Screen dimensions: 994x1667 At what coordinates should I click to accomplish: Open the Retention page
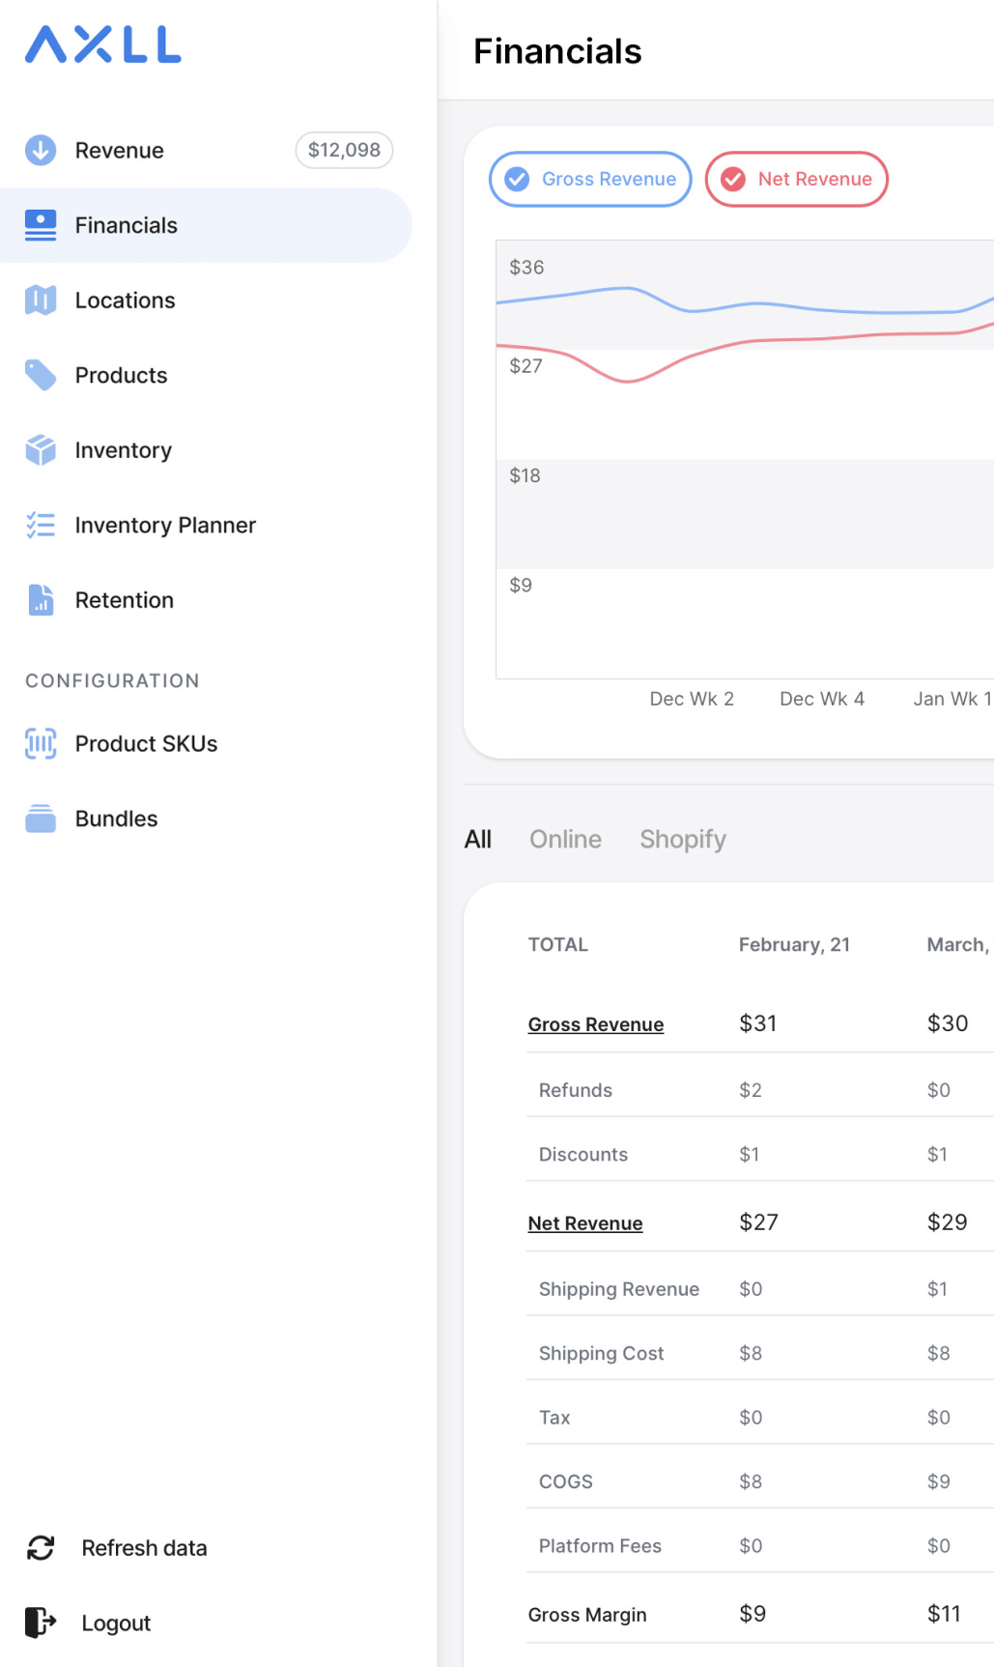click(206, 600)
